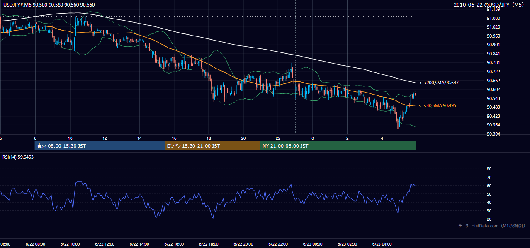Click the 90.841 price axis label

pyautogui.click(x=494, y=54)
